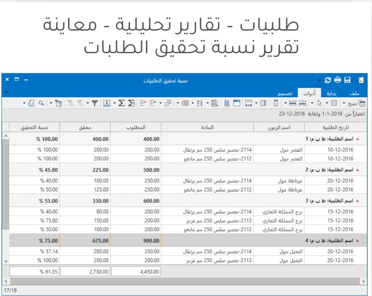Click the تاريخ الطلبية column header

(336, 127)
